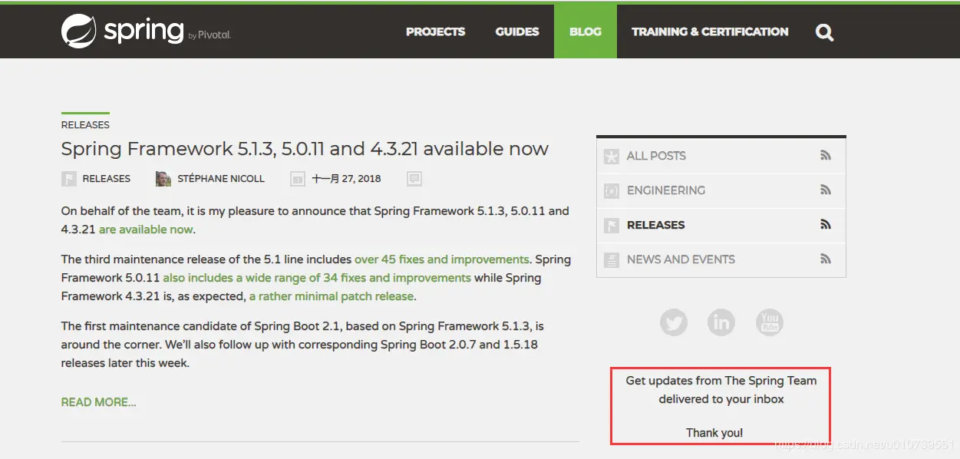Open the post title Spring Framework 5.1.3 link

(305, 149)
